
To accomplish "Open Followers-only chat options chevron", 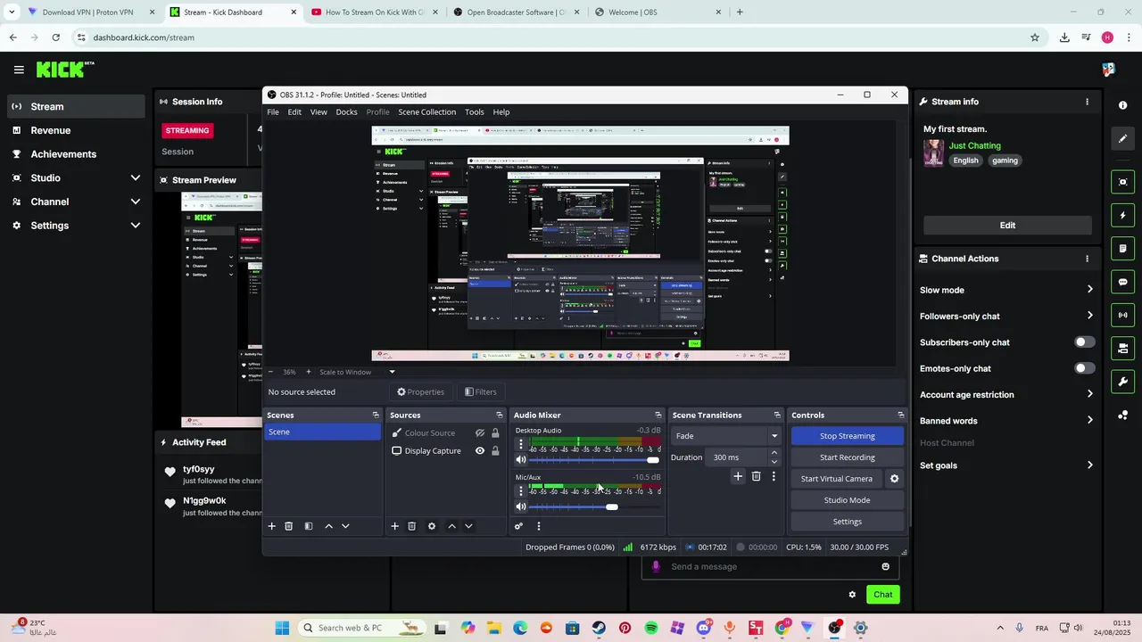I will [x=1089, y=316].
